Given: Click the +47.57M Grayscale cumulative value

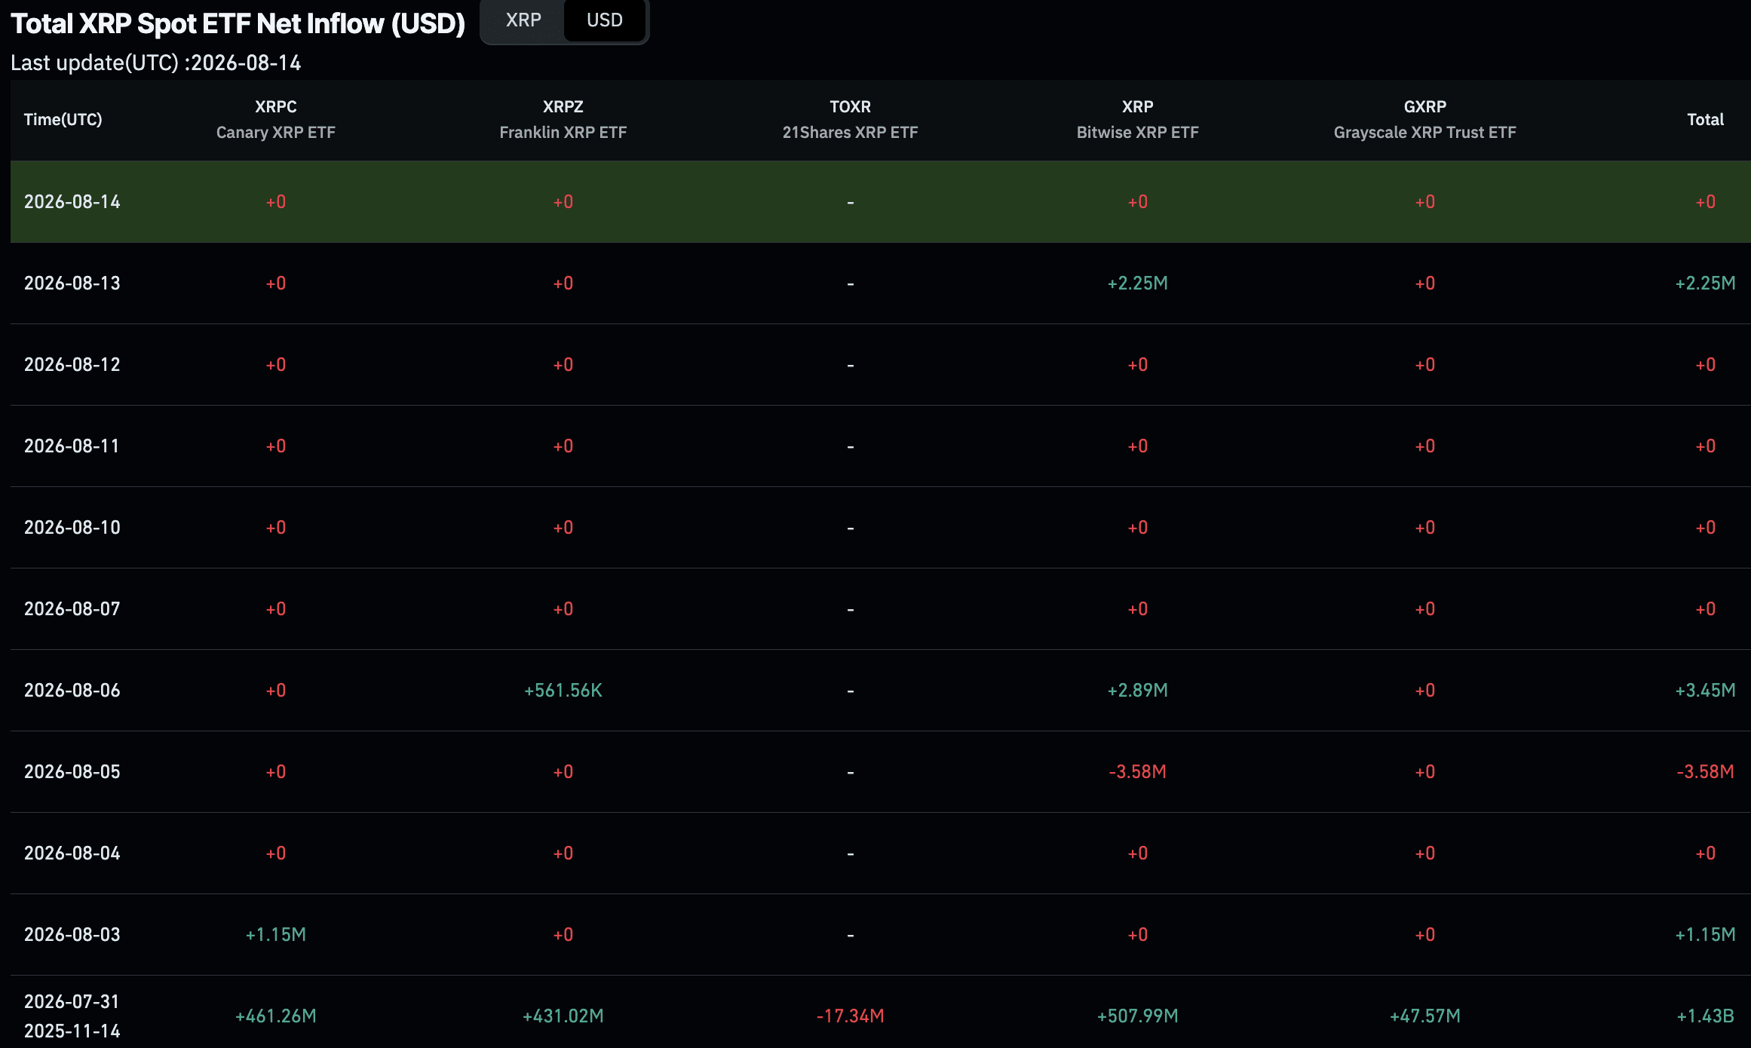Looking at the screenshot, I should (1425, 1016).
